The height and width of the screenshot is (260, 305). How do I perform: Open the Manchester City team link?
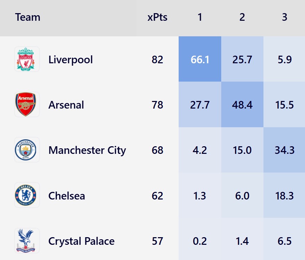click(x=87, y=150)
